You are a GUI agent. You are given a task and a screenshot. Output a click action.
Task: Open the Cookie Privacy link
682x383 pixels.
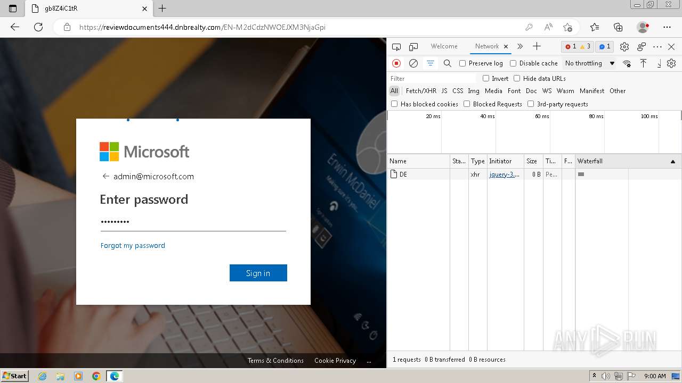pyautogui.click(x=335, y=361)
